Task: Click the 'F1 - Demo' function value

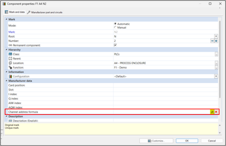Action: click(x=121, y=68)
